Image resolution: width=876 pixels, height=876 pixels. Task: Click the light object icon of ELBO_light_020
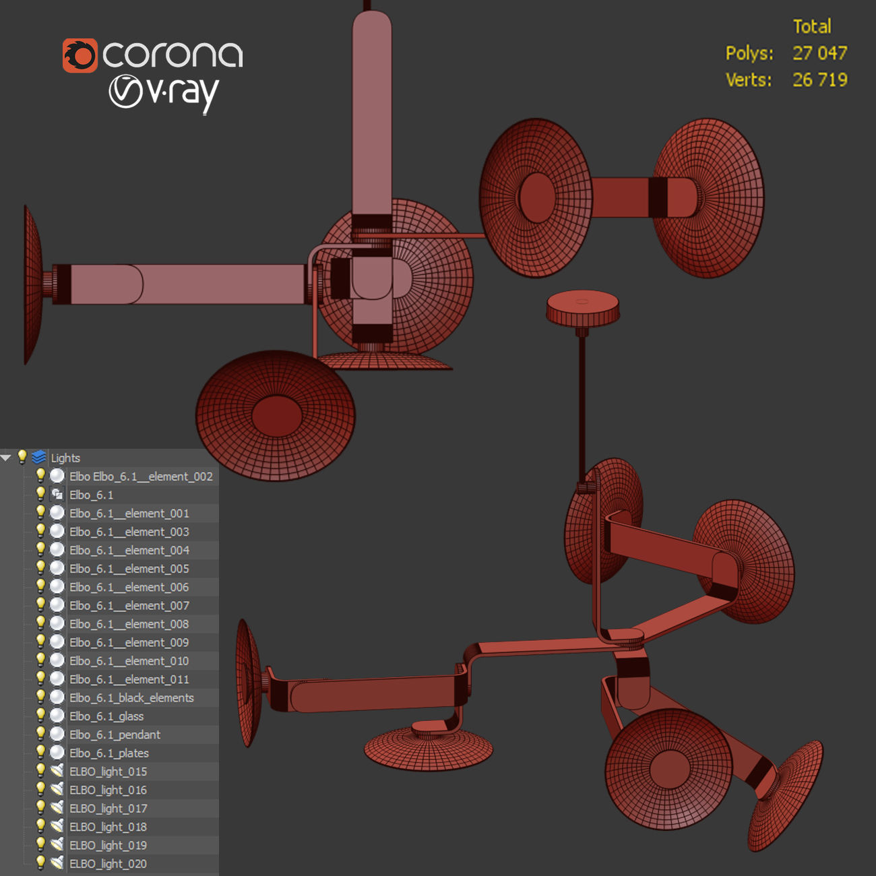pyautogui.click(x=57, y=863)
